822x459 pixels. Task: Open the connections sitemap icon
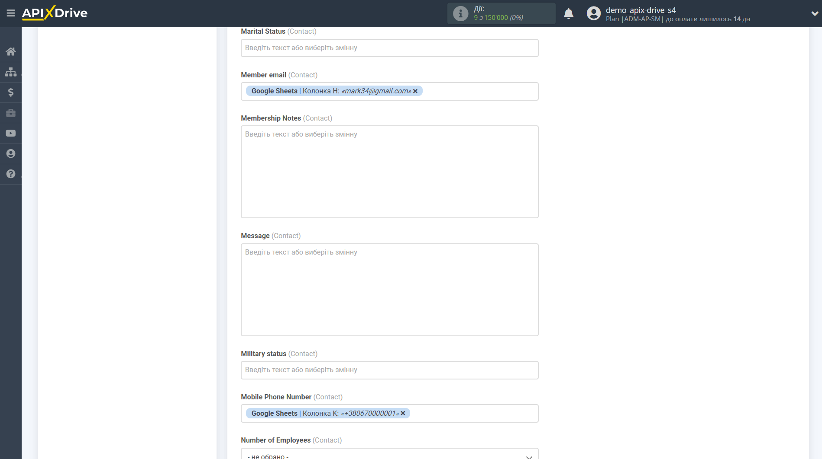pyautogui.click(x=11, y=72)
